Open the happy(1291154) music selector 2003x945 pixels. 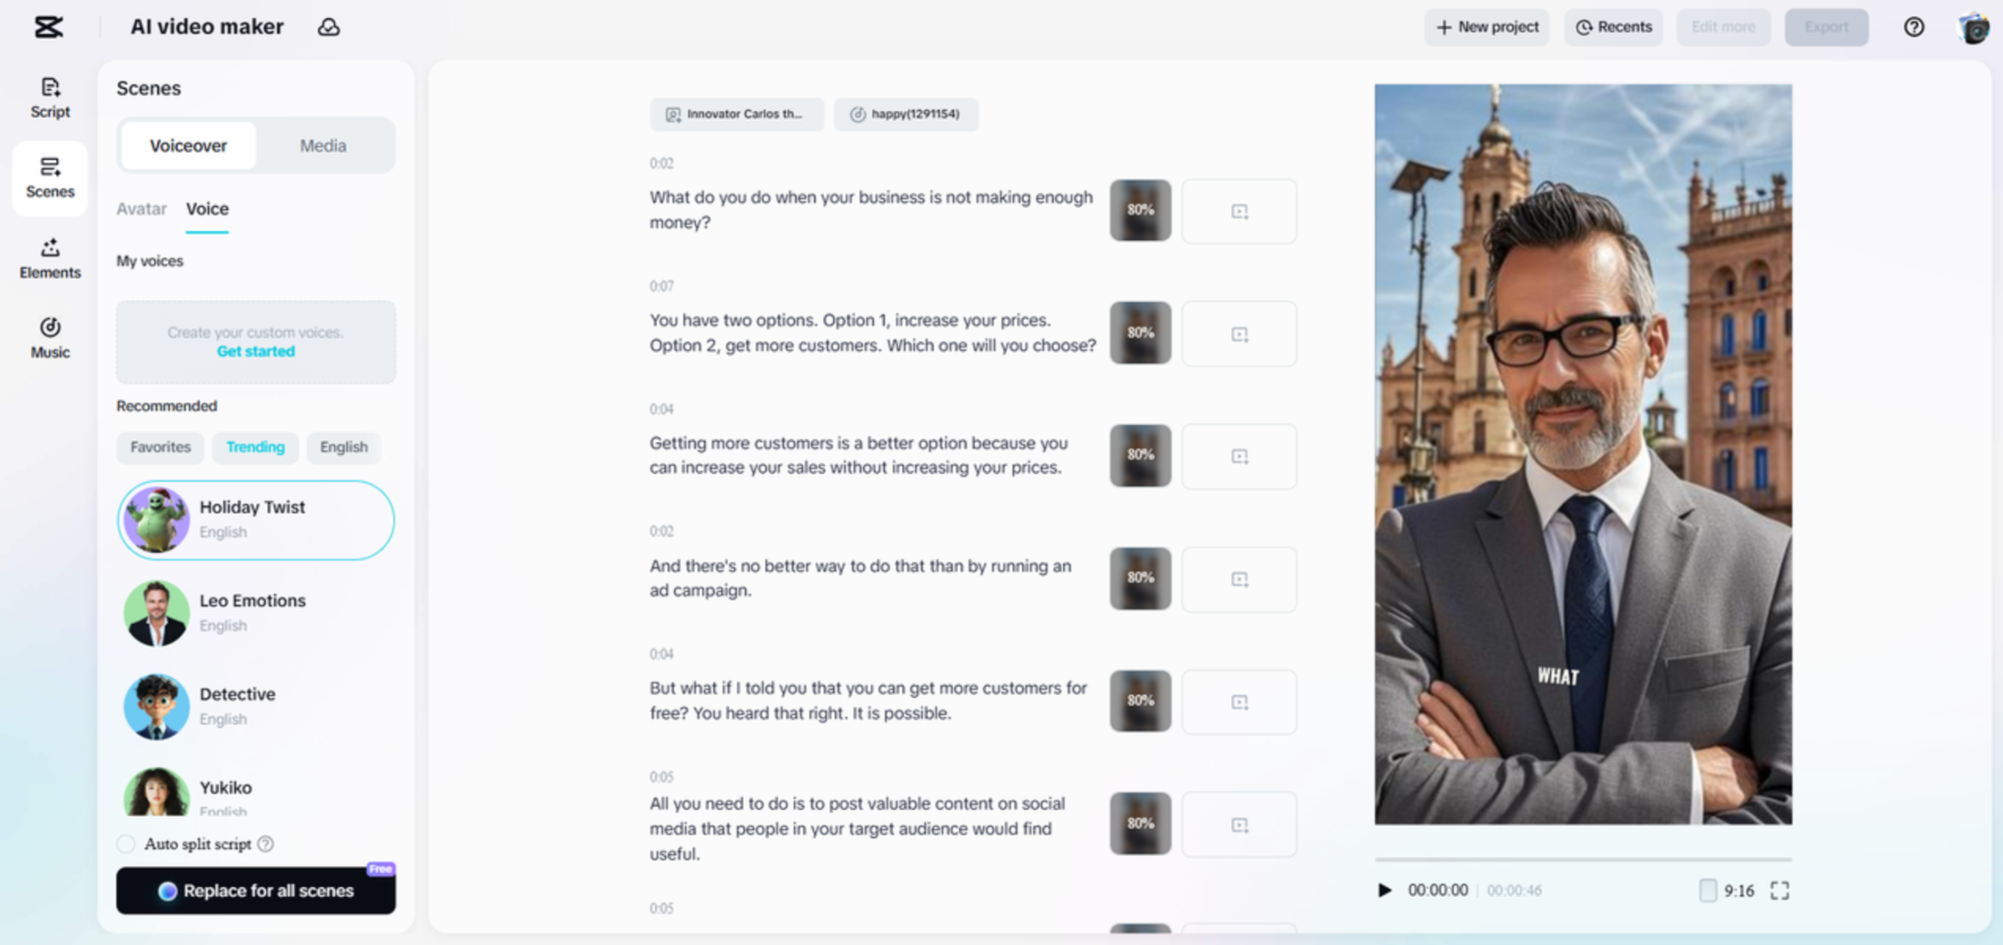(906, 114)
